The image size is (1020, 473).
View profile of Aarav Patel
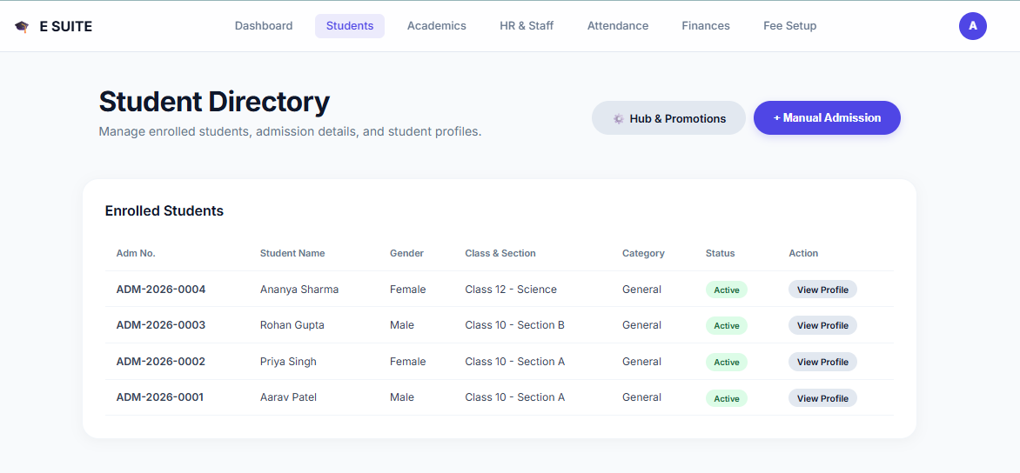click(x=823, y=398)
